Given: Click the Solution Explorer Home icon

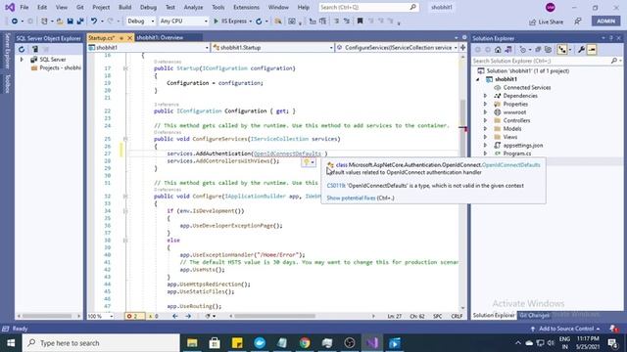Looking at the screenshot, I should [498, 50].
